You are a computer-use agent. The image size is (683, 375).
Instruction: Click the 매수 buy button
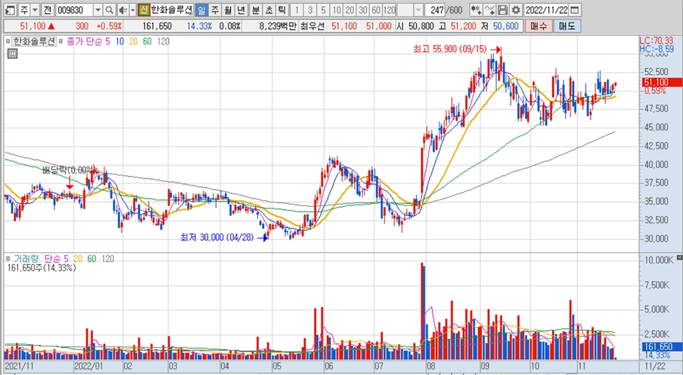coord(539,26)
